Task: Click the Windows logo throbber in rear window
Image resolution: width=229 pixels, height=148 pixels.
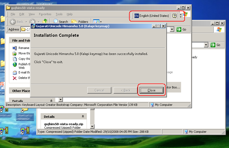Action: point(219,30)
